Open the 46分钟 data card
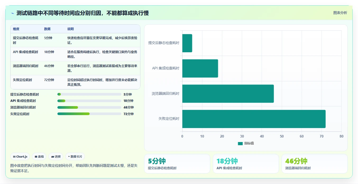Viewport: 358px width, 184px height. [x=315, y=164]
